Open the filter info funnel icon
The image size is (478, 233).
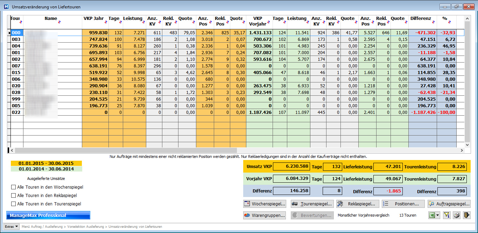pos(447,216)
